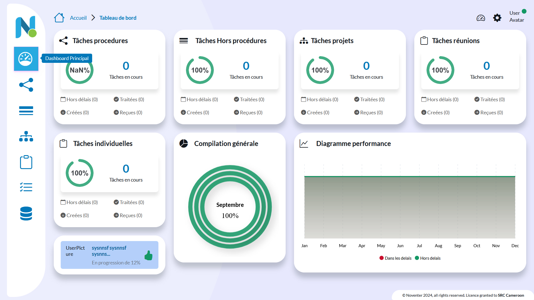The height and width of the screenshot is (300, 534).
Task: Click the Septembre 100% compilation donut
Action: pos(230,207)
